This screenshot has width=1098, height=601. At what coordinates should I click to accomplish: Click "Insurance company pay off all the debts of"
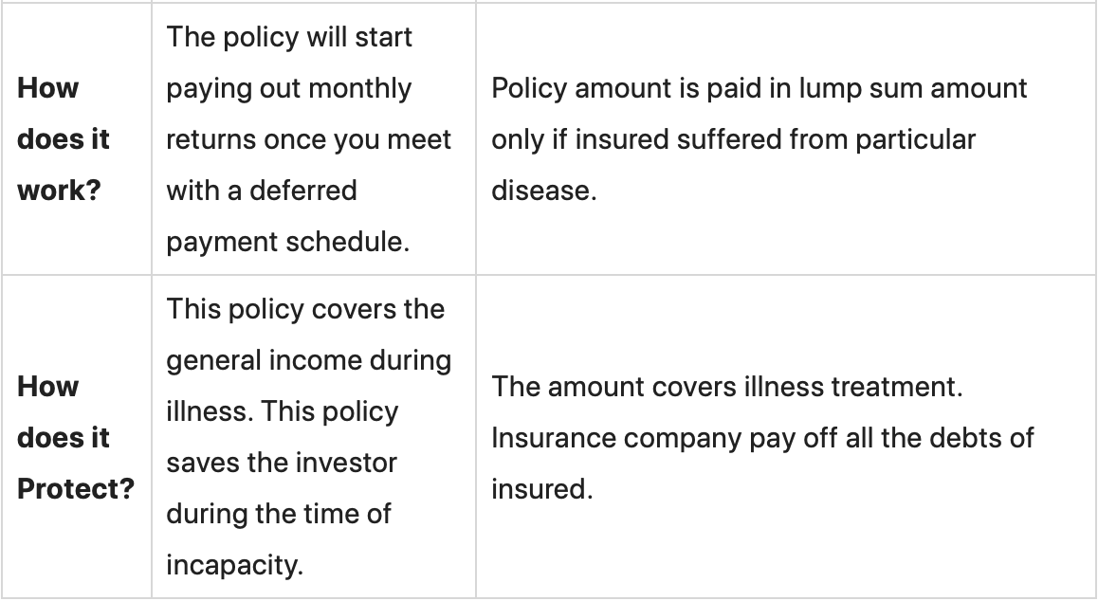762,438
